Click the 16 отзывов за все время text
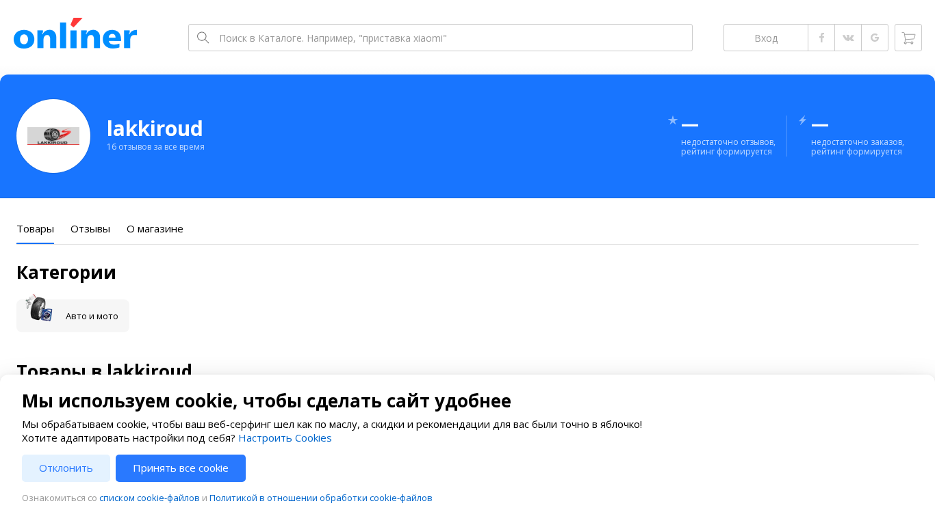The image size is (935, 525). point(155,146)
